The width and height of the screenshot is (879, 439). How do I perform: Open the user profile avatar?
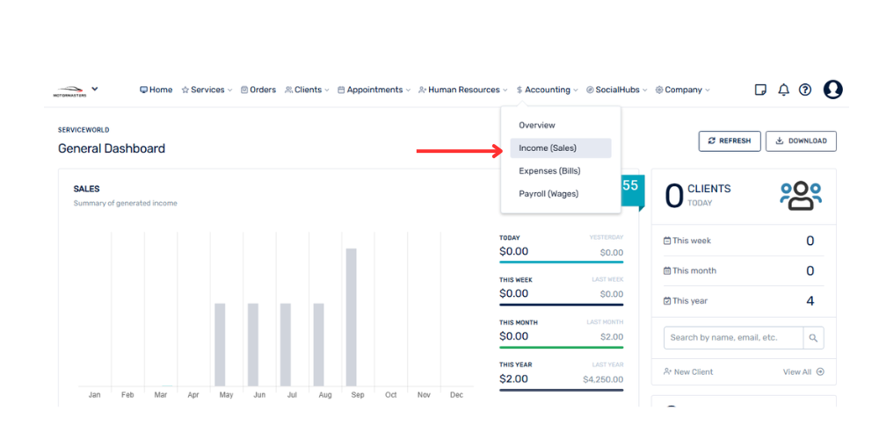coord(832,90)
